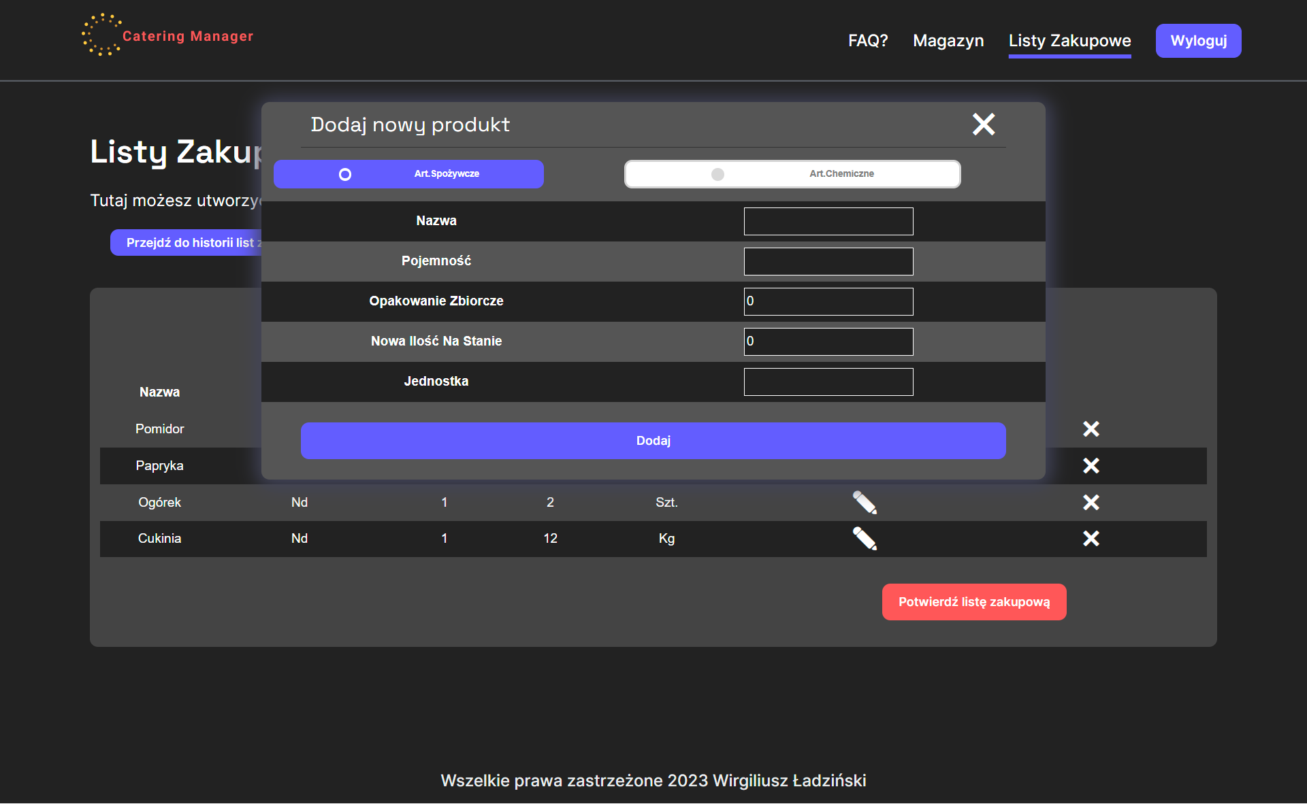Select the Listy Zakupowe tab
This screenshot has height=804, width=1307.
[1069, 41]
